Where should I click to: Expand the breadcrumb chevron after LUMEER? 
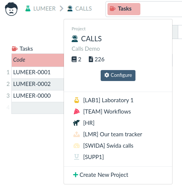(61, 9)
